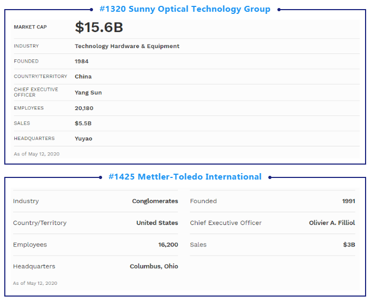The width and height of the screenshot is (372, 303).
Task: Select the '$15.6B' market cap value
Action: (x=99, y=27)
